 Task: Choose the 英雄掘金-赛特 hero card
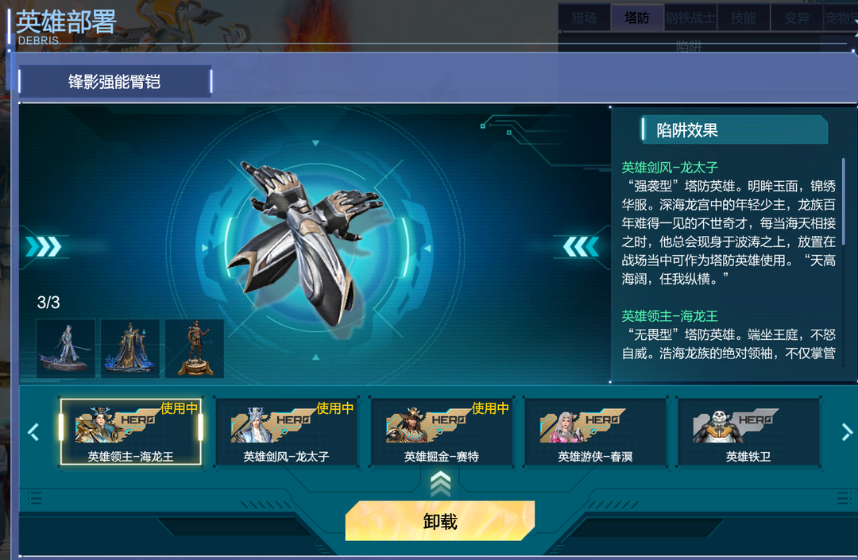pyautogui.click(x=442, y=432)
